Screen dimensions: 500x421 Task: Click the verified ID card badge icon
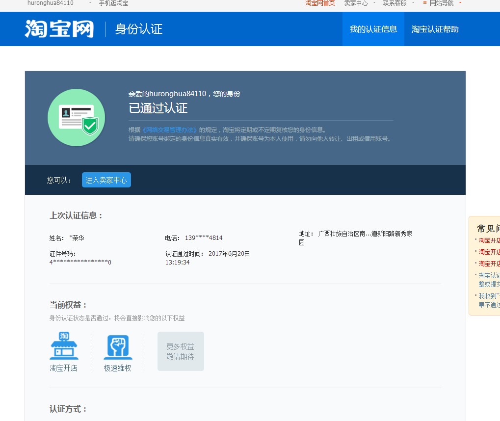coord(76,118)
